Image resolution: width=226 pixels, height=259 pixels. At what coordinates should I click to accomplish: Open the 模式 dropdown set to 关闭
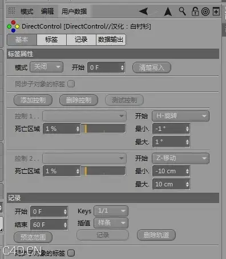pyautogui.click(x=46, y=67)
